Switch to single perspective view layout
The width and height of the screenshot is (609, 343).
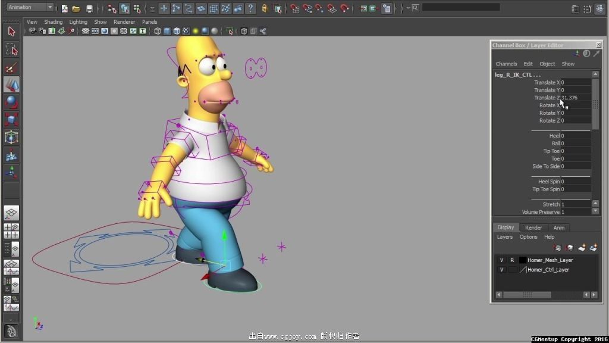(x=11, y=213)
